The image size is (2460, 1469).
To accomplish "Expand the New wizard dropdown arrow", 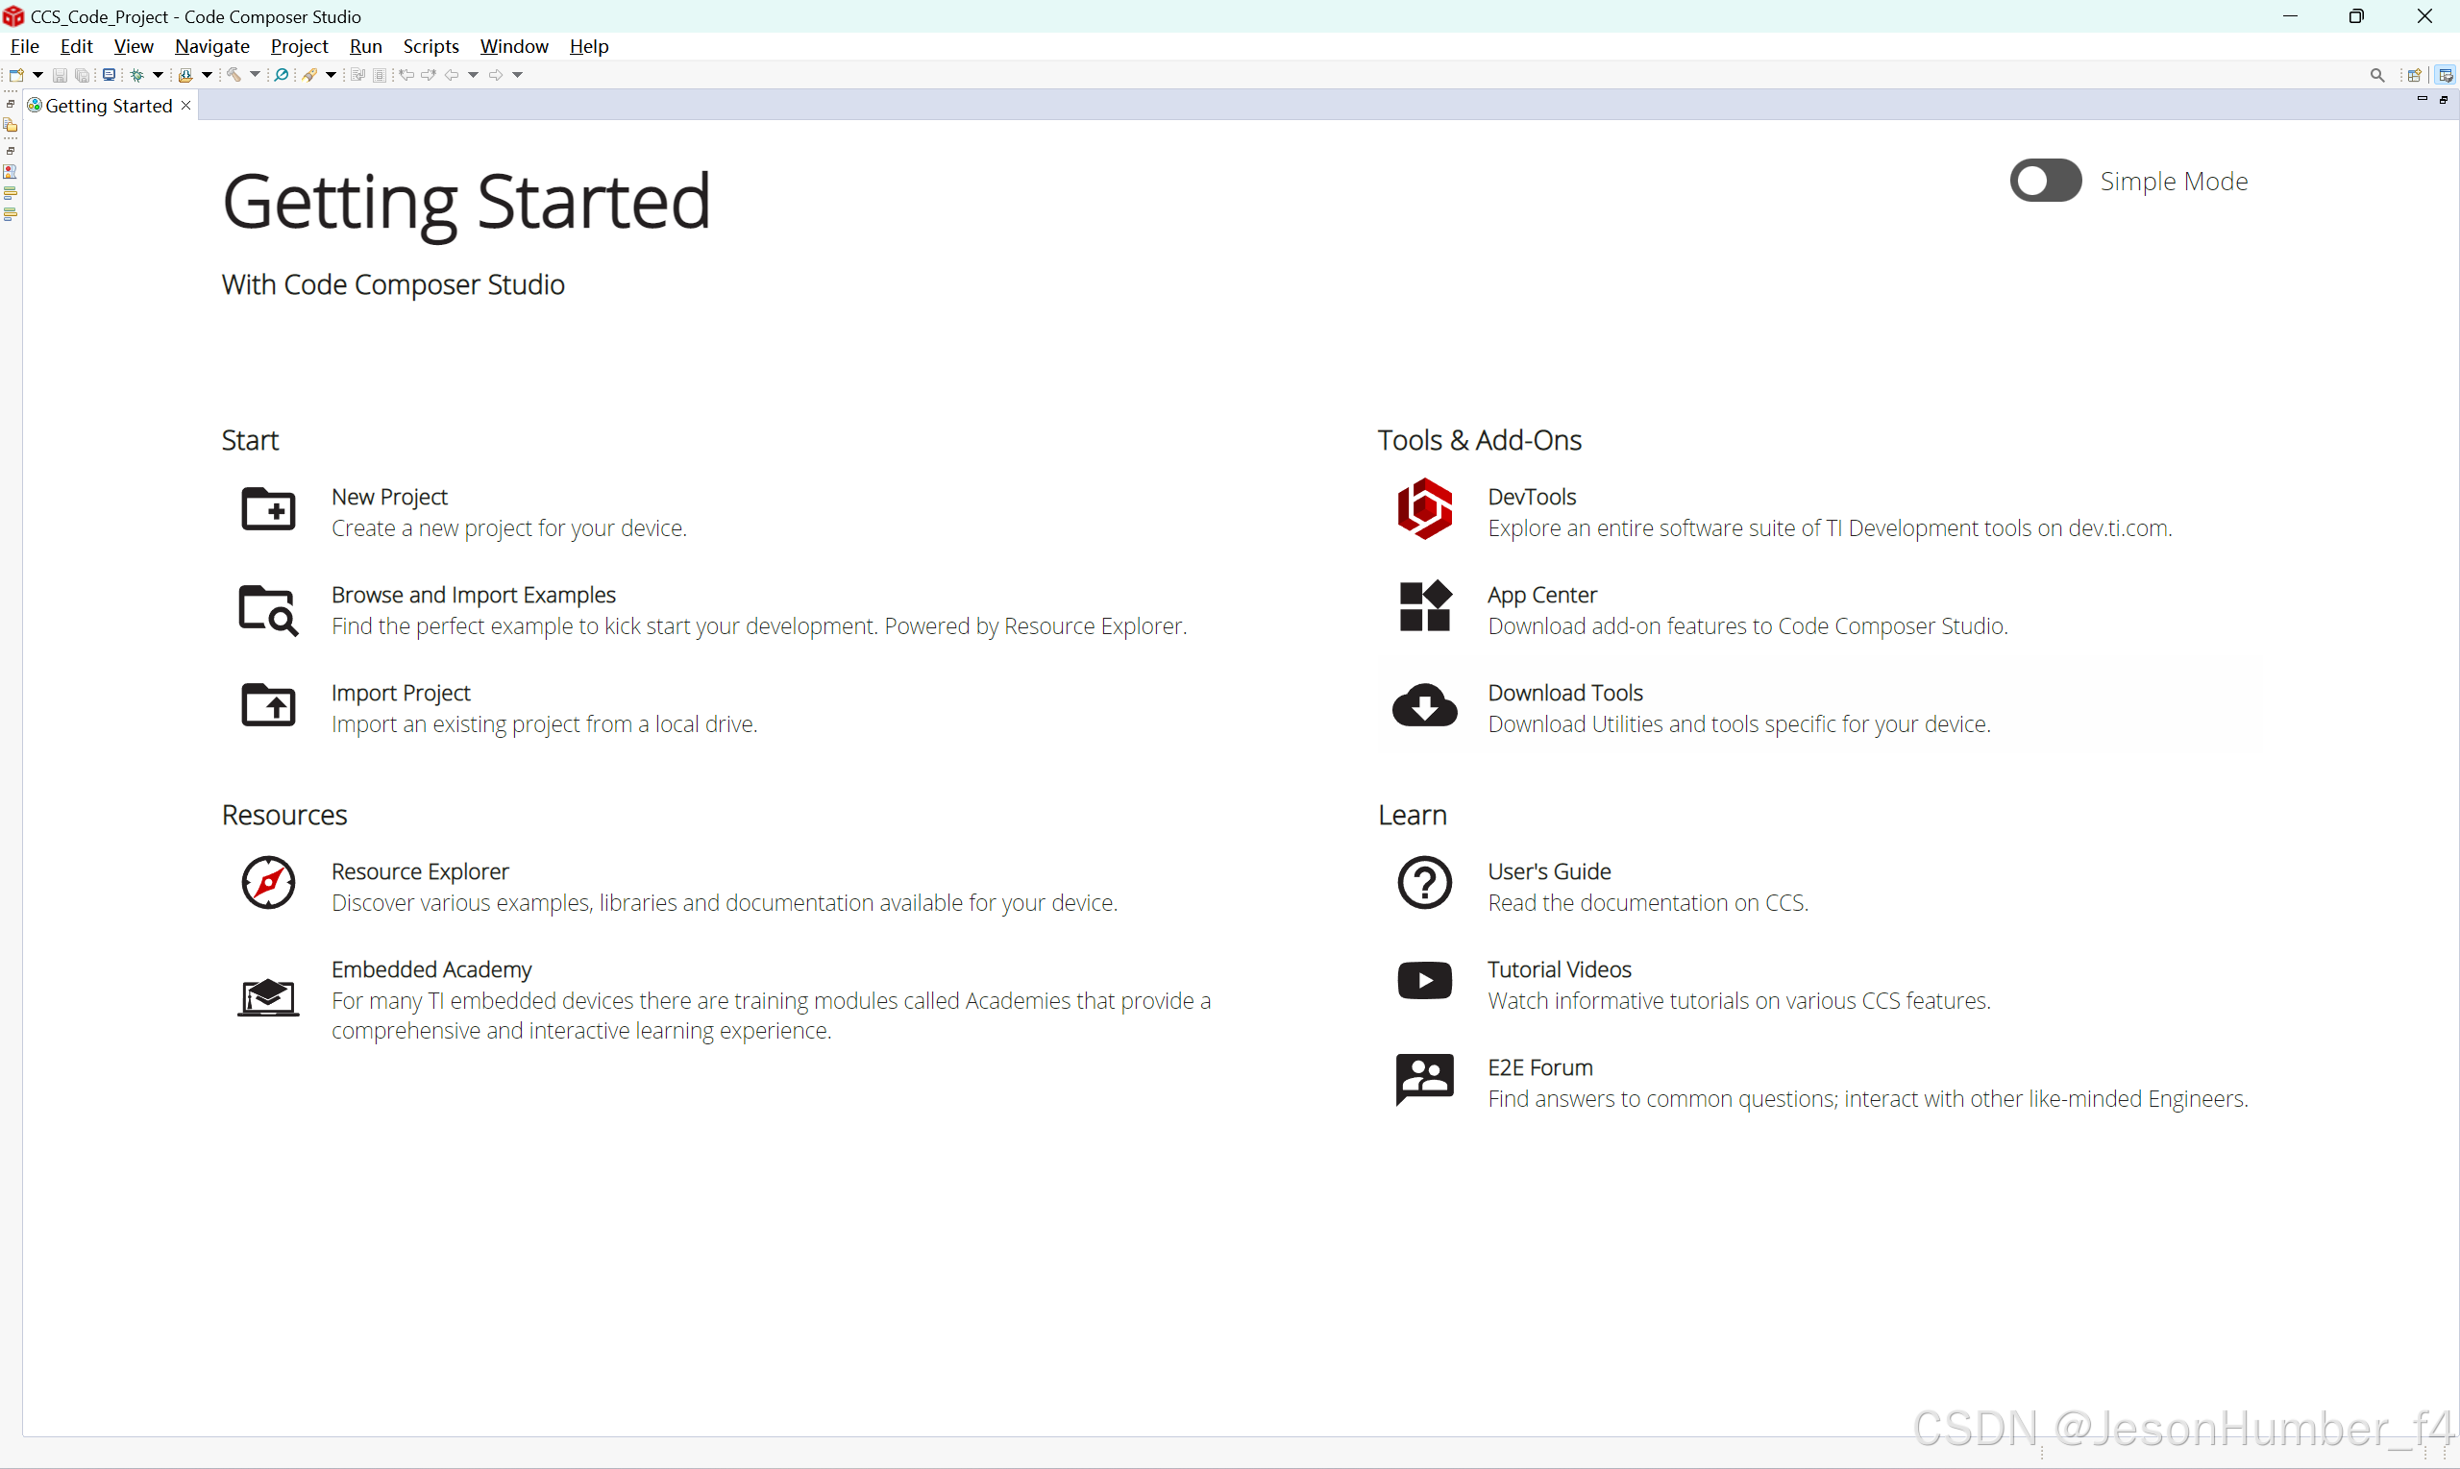I will [37, 75].
